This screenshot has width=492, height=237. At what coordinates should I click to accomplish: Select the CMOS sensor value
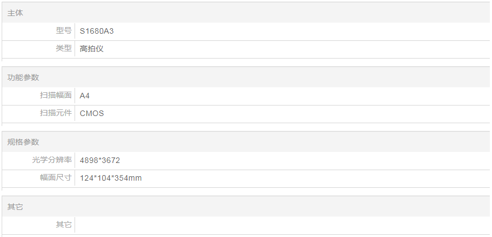pos(92,113)
